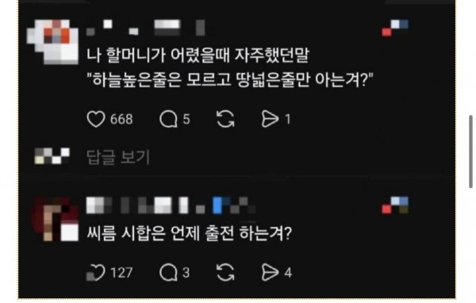Share the first post via the paper-plane icon
Viewport: 476px width, 303px height.
coord(270,119)
